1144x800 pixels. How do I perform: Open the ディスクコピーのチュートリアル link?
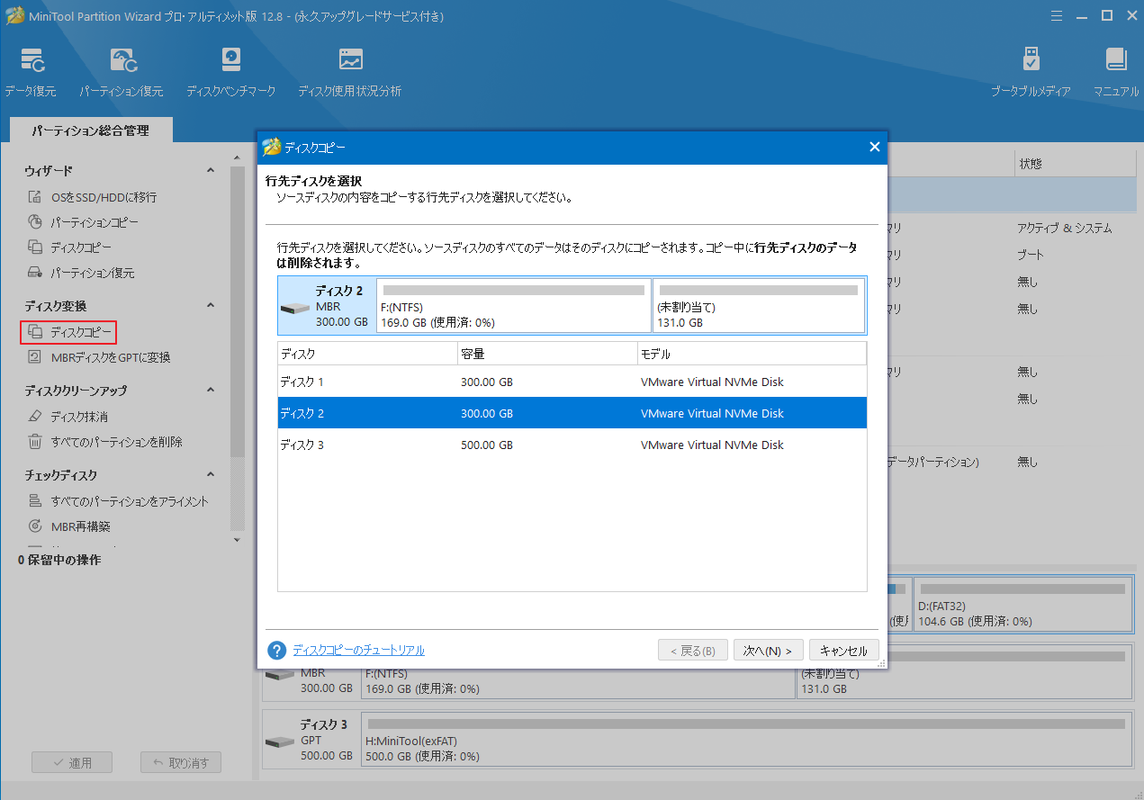358,651
